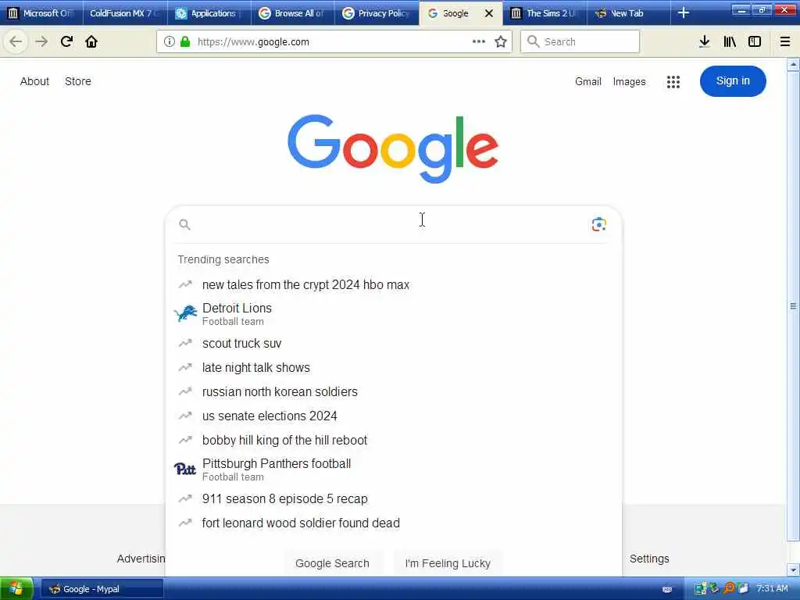The height and width of the screenshot is (600, 800).
Task: Click the Google Search button
Action: coord(332,563)
